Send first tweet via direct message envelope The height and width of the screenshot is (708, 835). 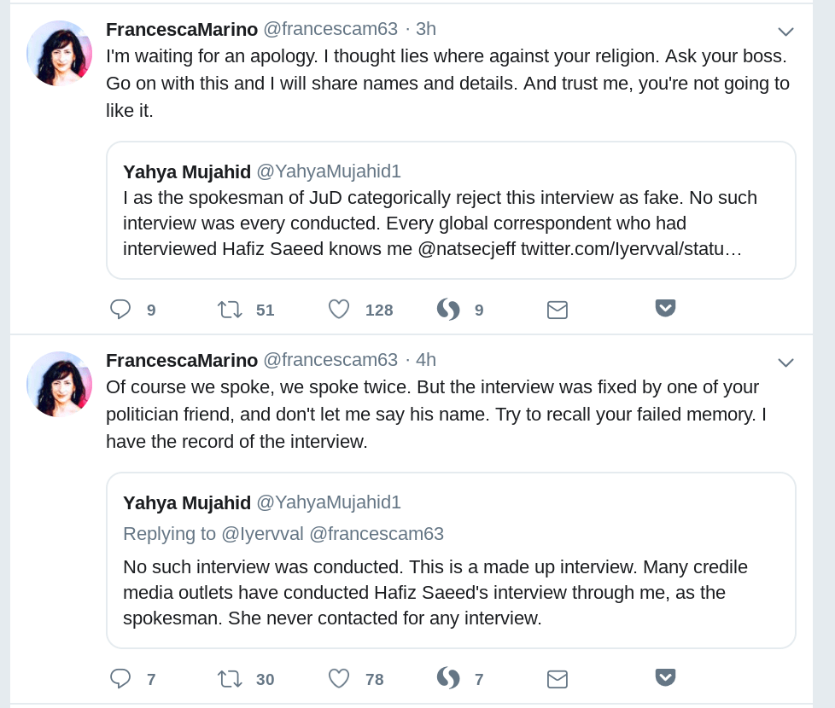[558, 310]
